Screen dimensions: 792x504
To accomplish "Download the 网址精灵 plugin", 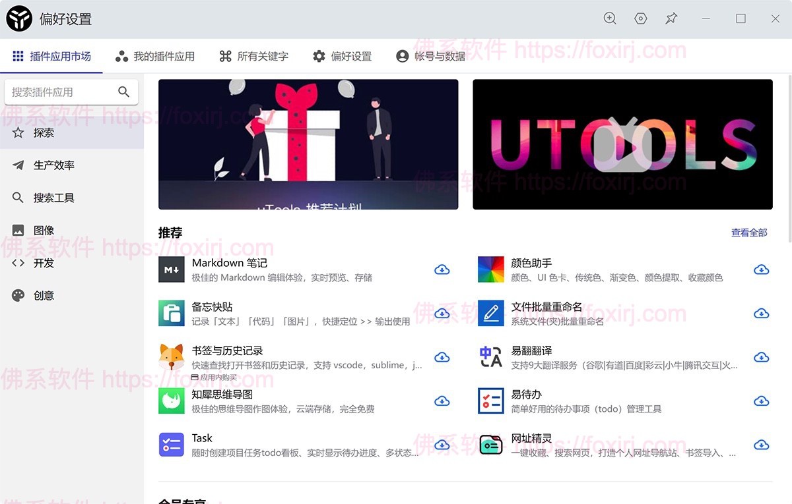I will click(x=762, y=445).
